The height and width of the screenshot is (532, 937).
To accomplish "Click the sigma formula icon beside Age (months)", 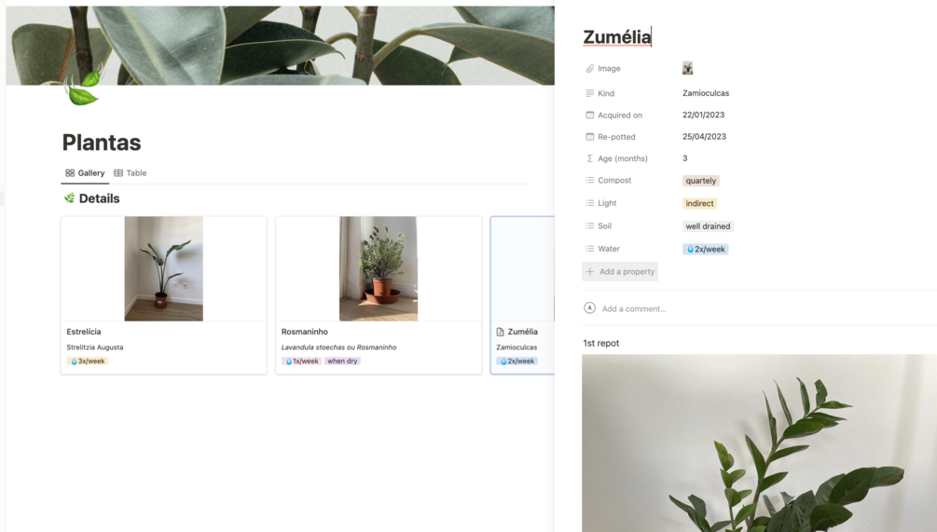I will (590, 158).
